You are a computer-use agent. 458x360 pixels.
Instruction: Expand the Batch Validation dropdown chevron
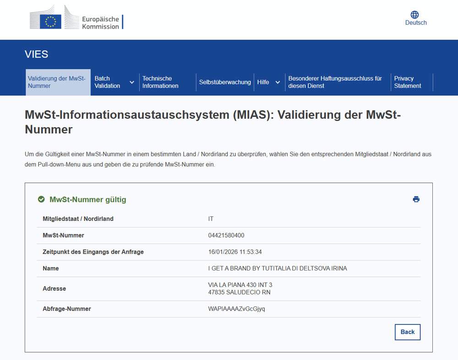point(132,82)
